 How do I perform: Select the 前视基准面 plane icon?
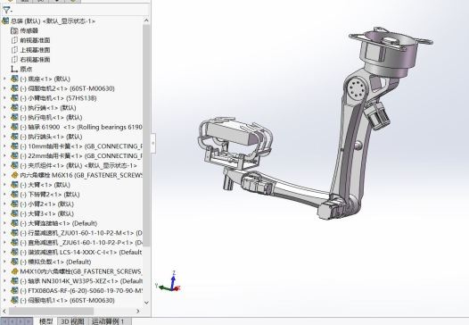[x=14, y=40]
